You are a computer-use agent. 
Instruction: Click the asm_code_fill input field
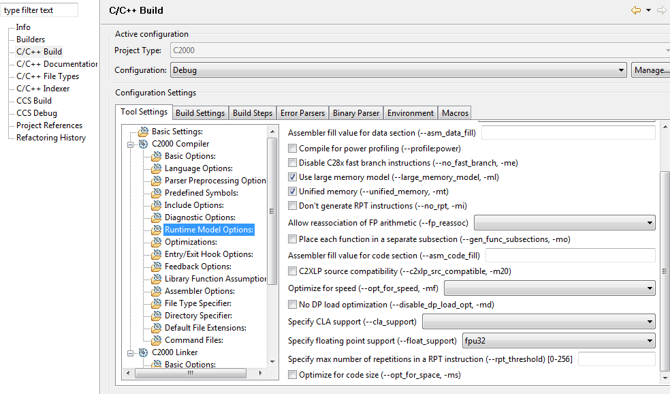coord(571,256)
